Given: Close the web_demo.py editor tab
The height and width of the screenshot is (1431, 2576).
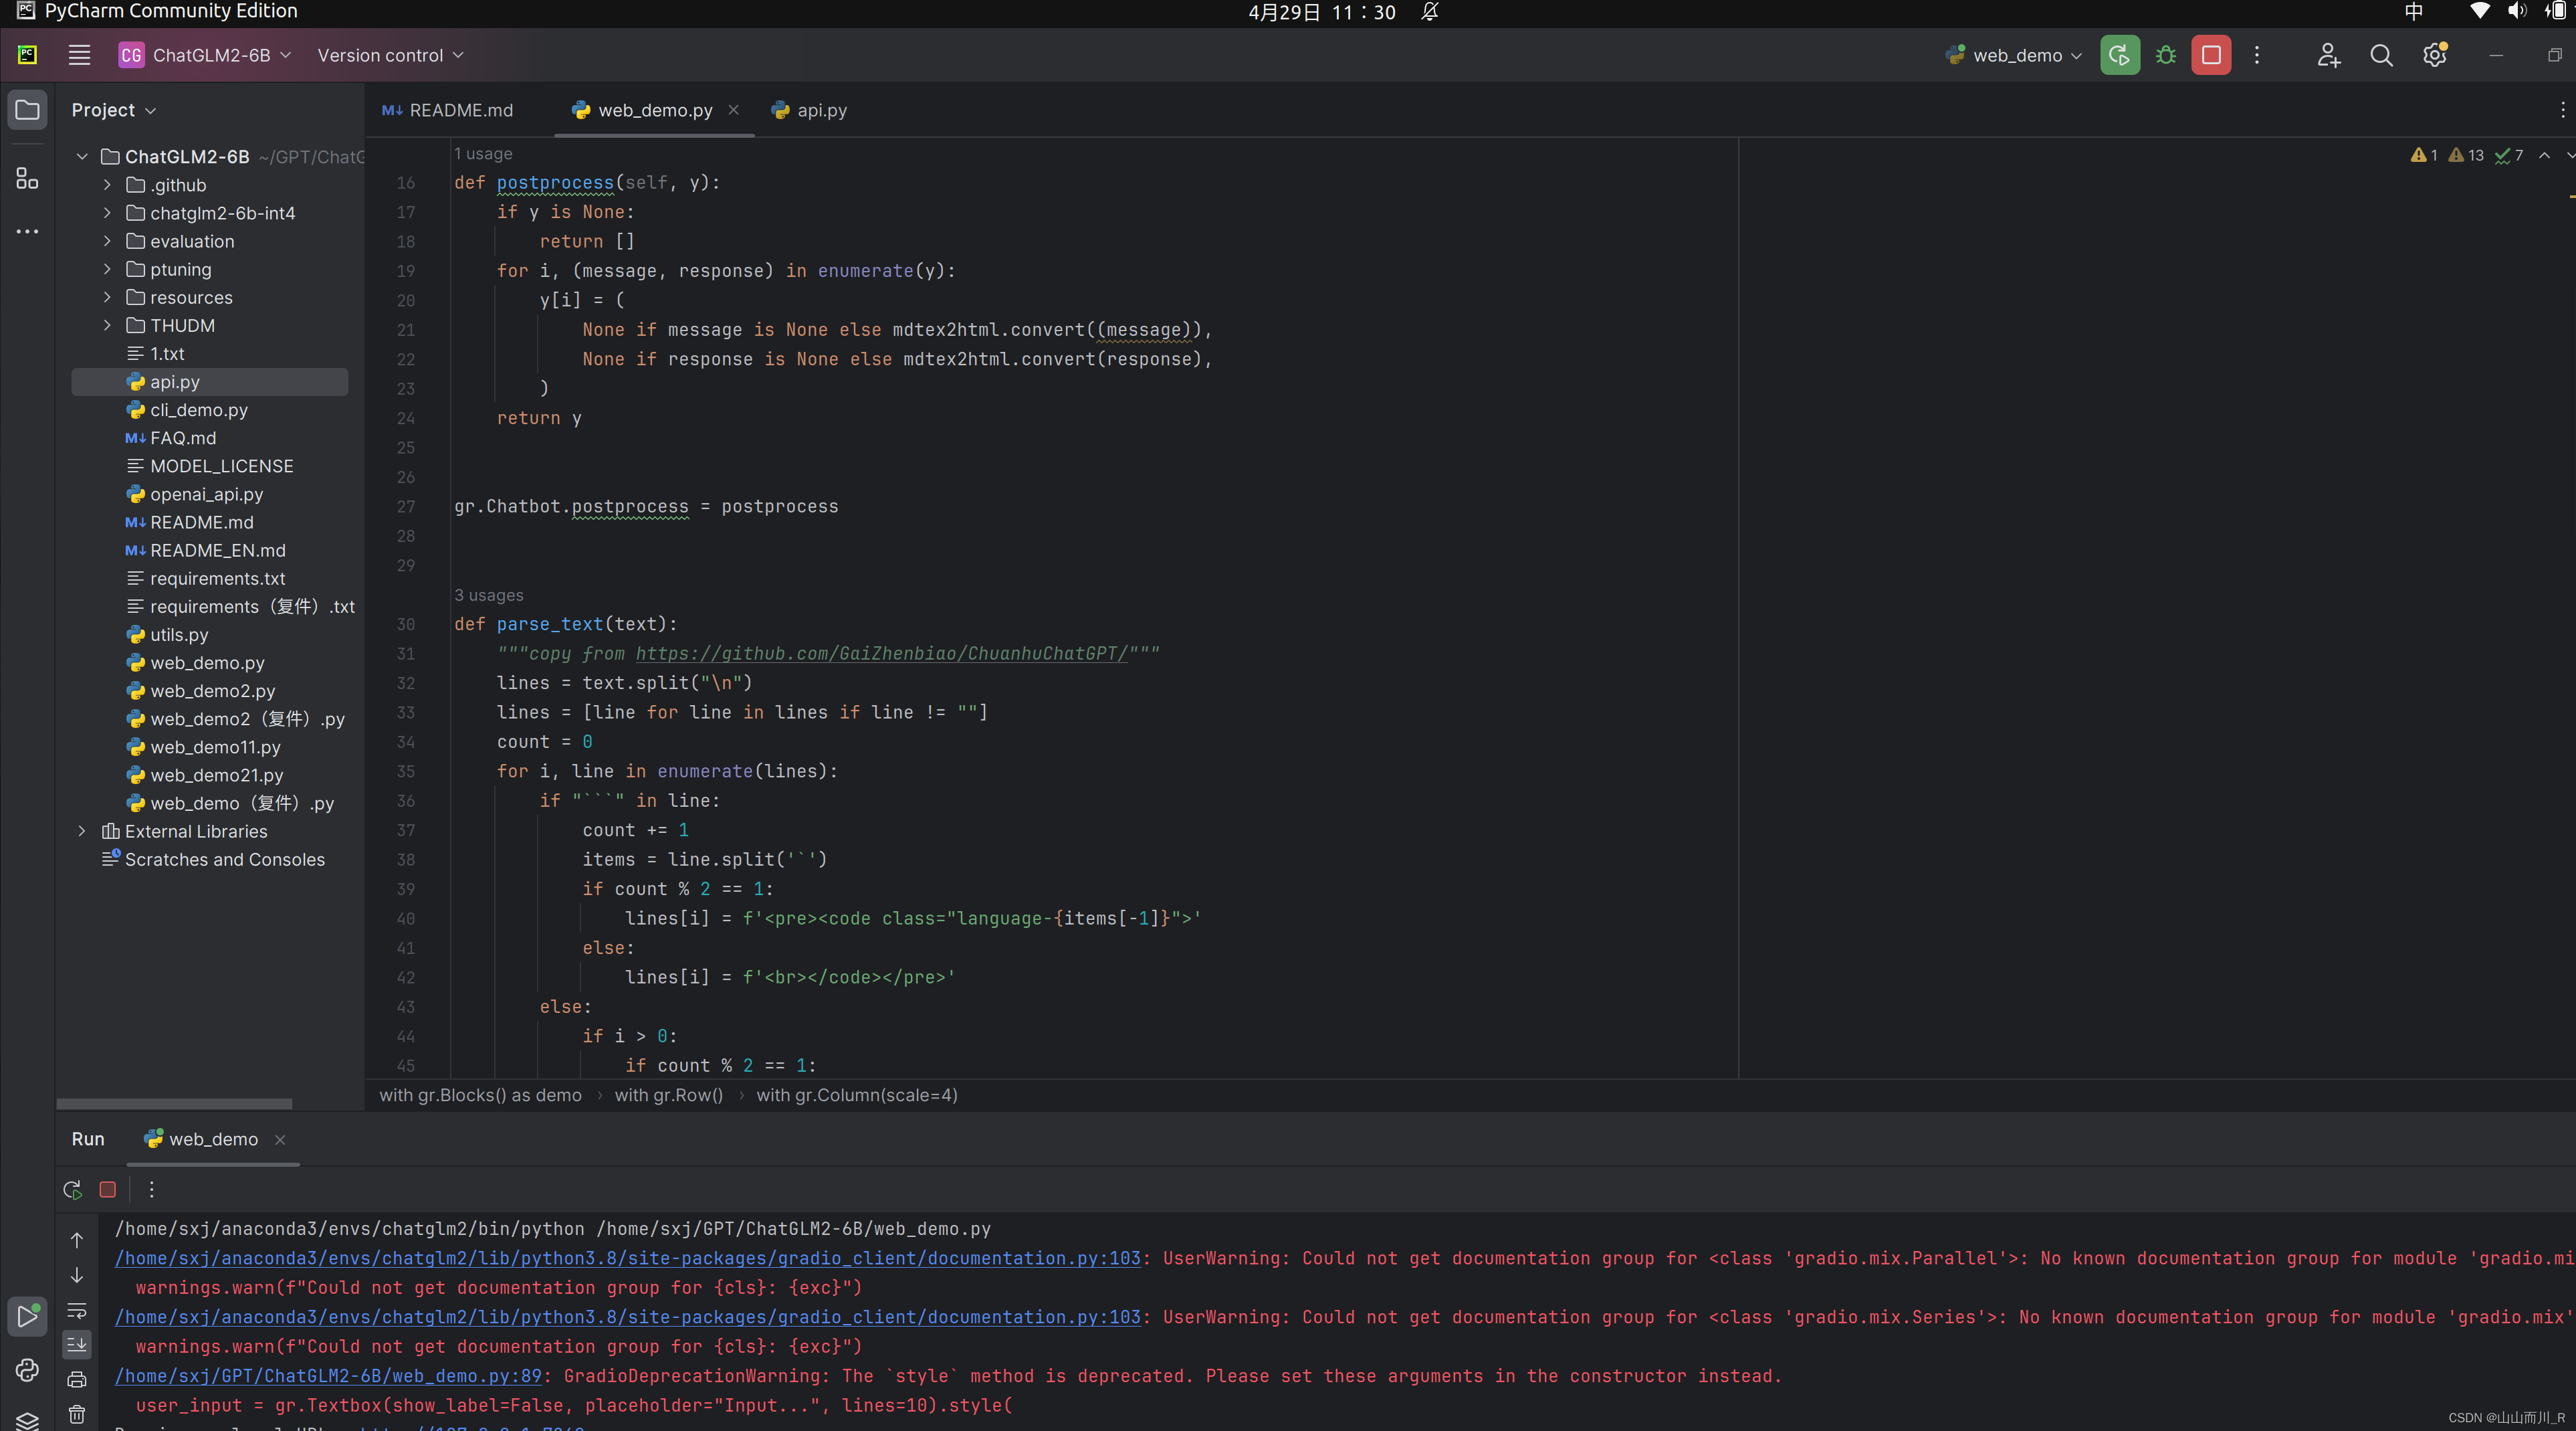Looking at the screenshot, I should coord(734,110).
